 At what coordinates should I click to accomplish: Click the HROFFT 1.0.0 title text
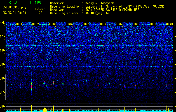coord(22,2)
